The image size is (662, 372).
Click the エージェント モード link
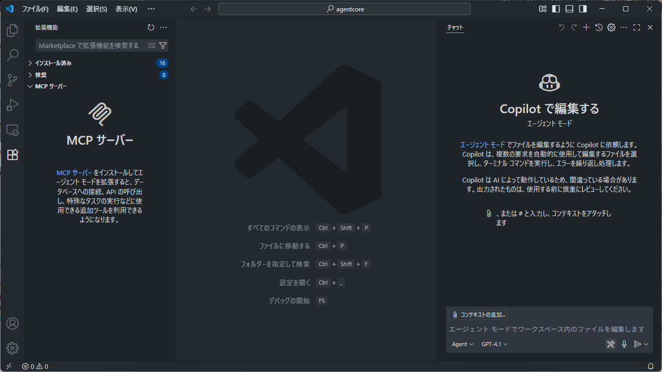point(483,145)
